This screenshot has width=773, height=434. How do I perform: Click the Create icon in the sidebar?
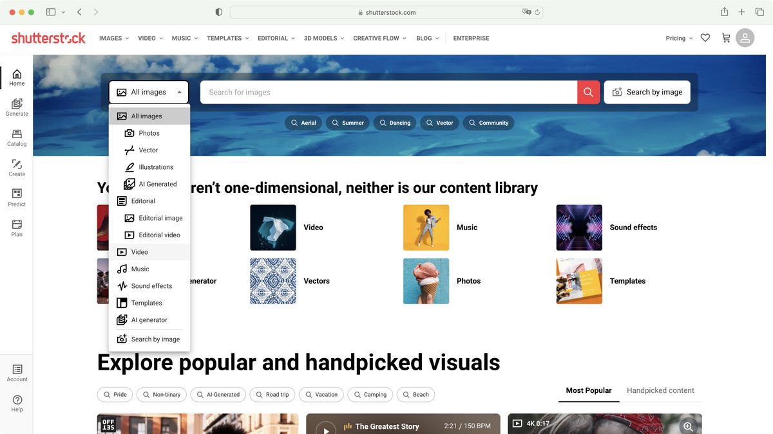pos(16,168)
